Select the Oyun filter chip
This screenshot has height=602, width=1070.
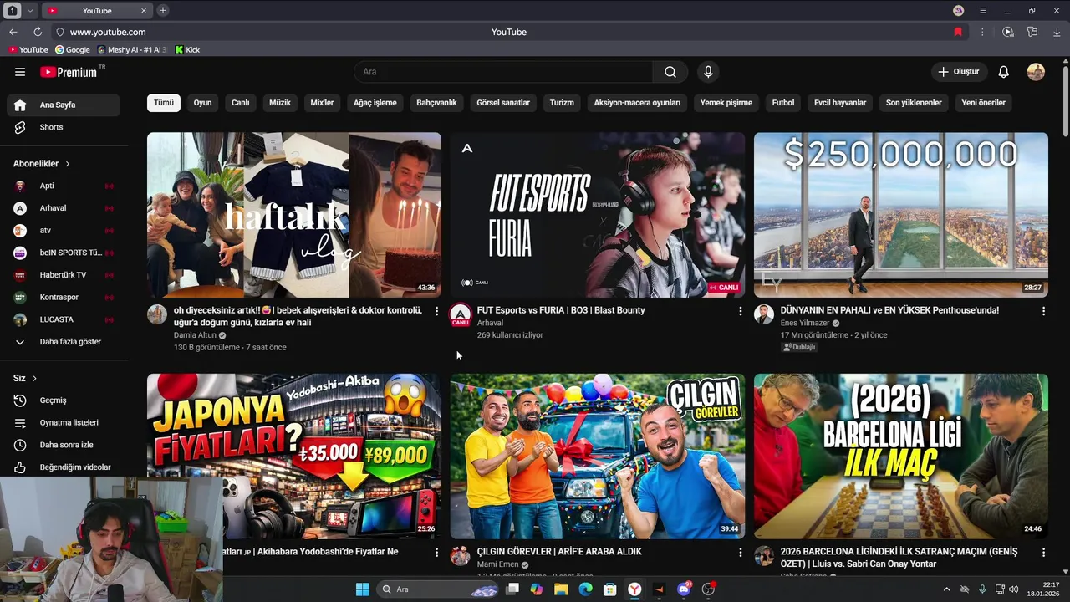pyautogui.click(x=203, y=103)
